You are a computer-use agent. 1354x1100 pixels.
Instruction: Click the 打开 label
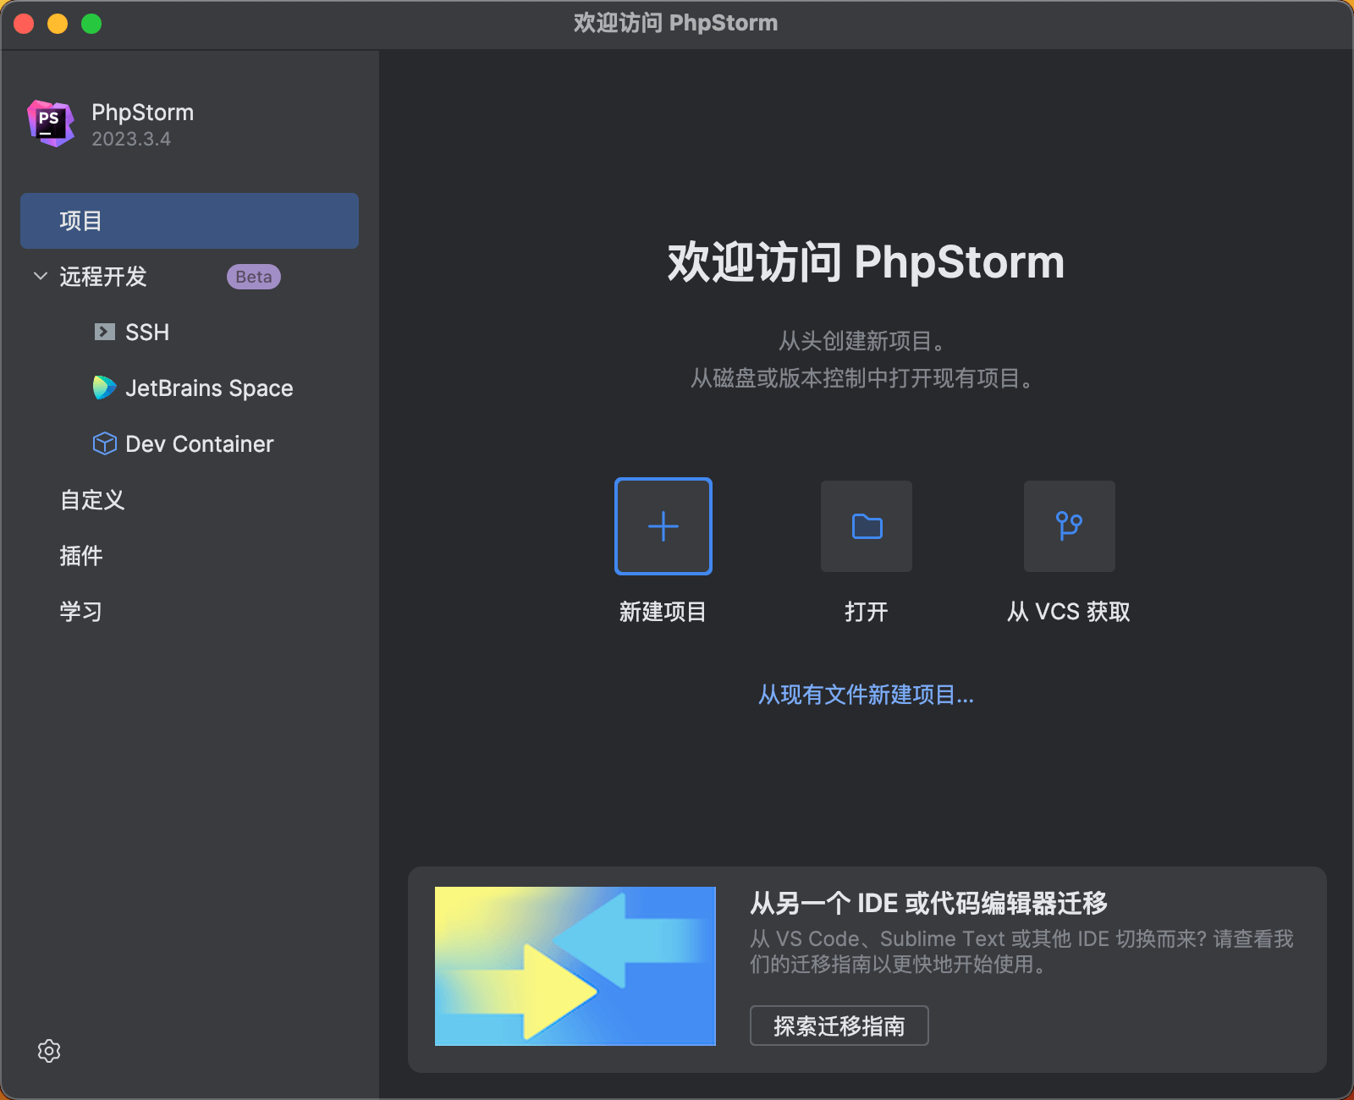(x=867, y=612)
